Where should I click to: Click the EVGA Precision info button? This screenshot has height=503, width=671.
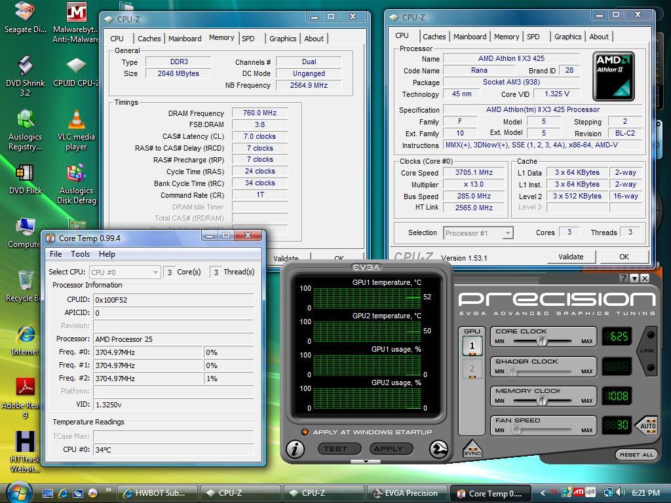click(295, 449)
